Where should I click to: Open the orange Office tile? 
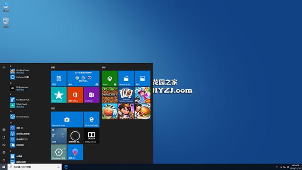[x=75, y=95]
